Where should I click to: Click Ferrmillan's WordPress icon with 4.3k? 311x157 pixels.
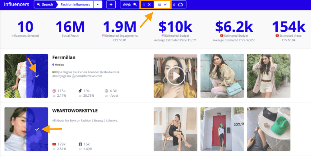click(x=107, y=91)
